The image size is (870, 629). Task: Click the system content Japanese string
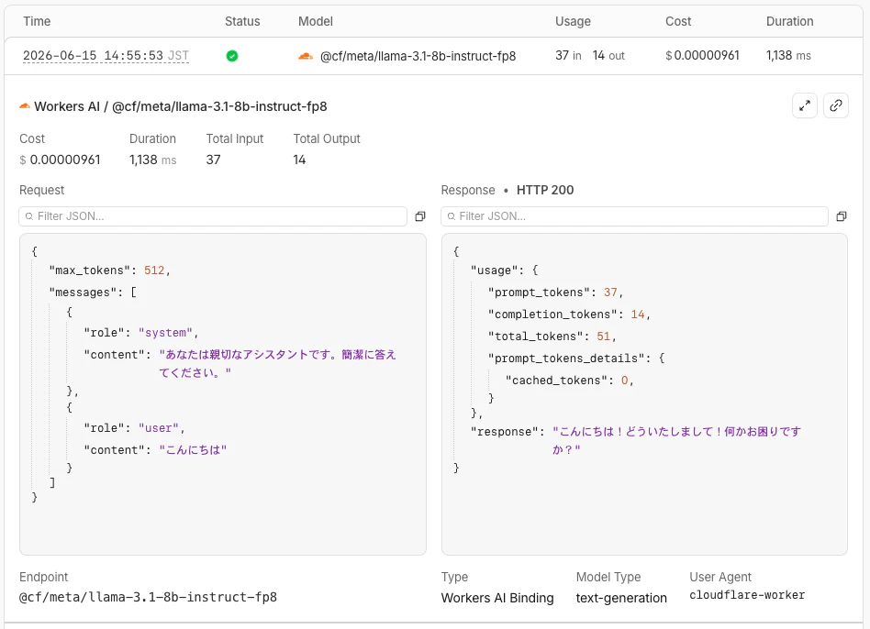277,363
